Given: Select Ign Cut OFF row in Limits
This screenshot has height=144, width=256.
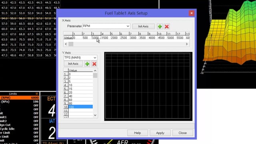Looking at the screenshot, I should pyautogui.click(x=20, y=125).
